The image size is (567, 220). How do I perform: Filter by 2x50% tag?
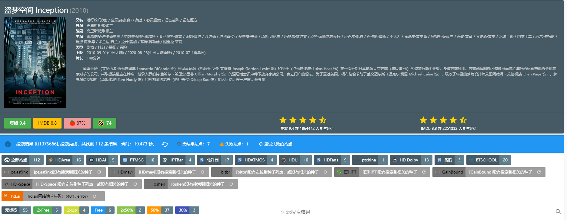pyautogui.click(x=131, y=210)
